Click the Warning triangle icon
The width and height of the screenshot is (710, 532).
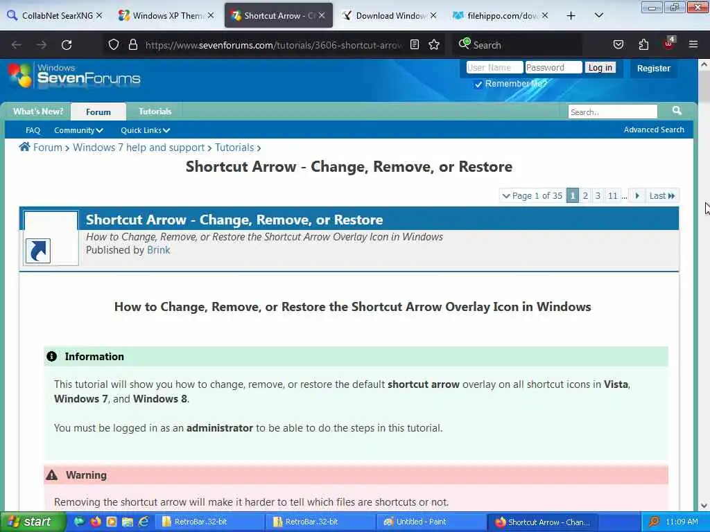coord(51,475)
